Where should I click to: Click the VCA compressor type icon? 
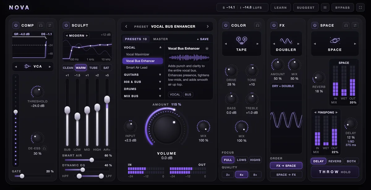pyautogui.click(x=28, y=66)
